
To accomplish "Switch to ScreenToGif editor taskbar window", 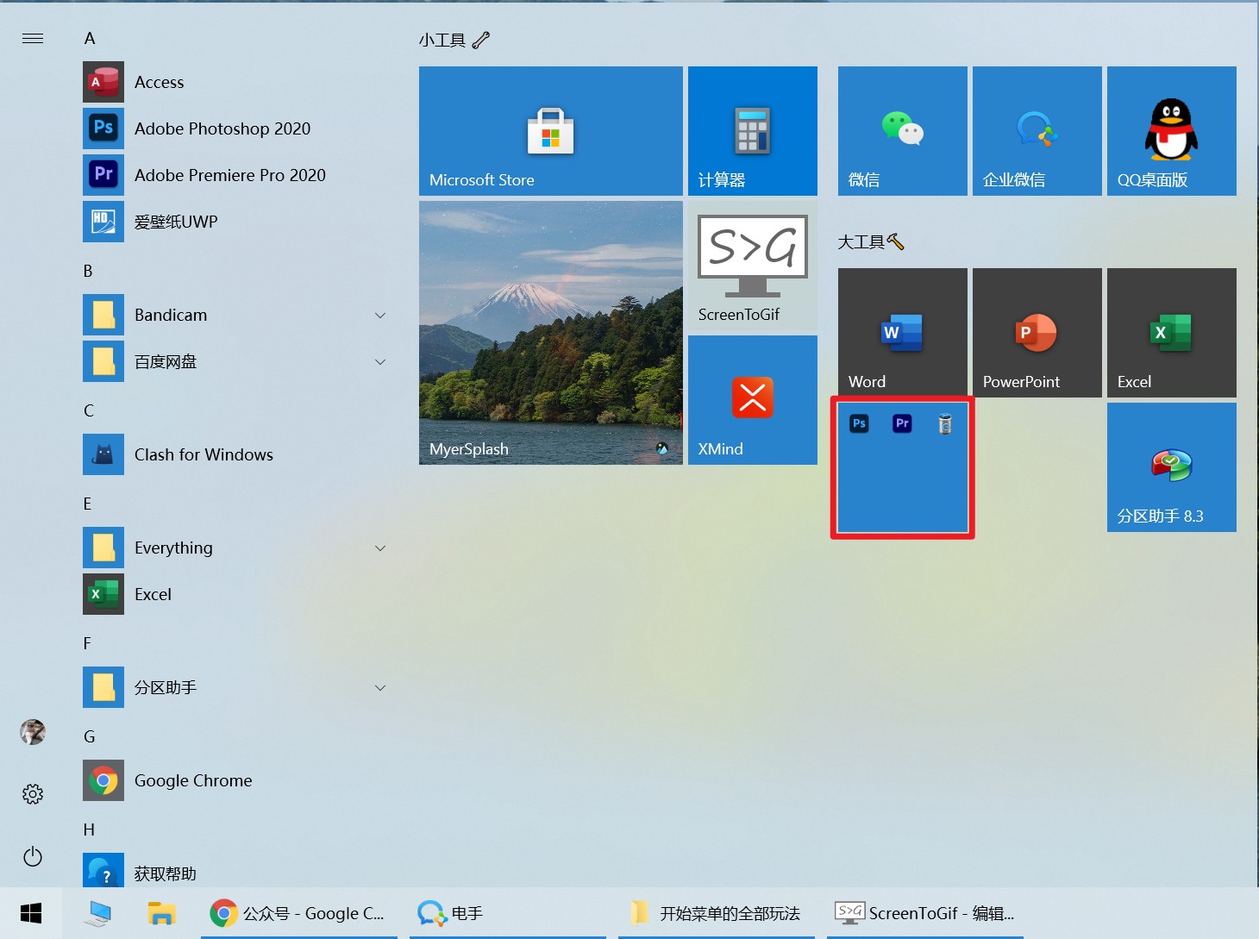I will click(x=925, y=913).
